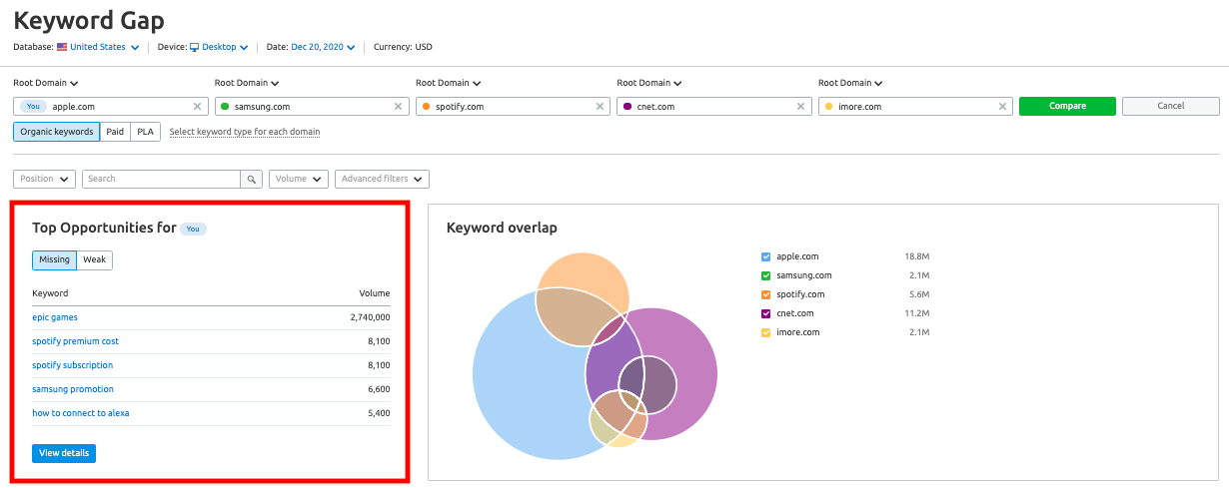
Task: Click the 18.8M value beside apple.com
Action: (917, 256)
